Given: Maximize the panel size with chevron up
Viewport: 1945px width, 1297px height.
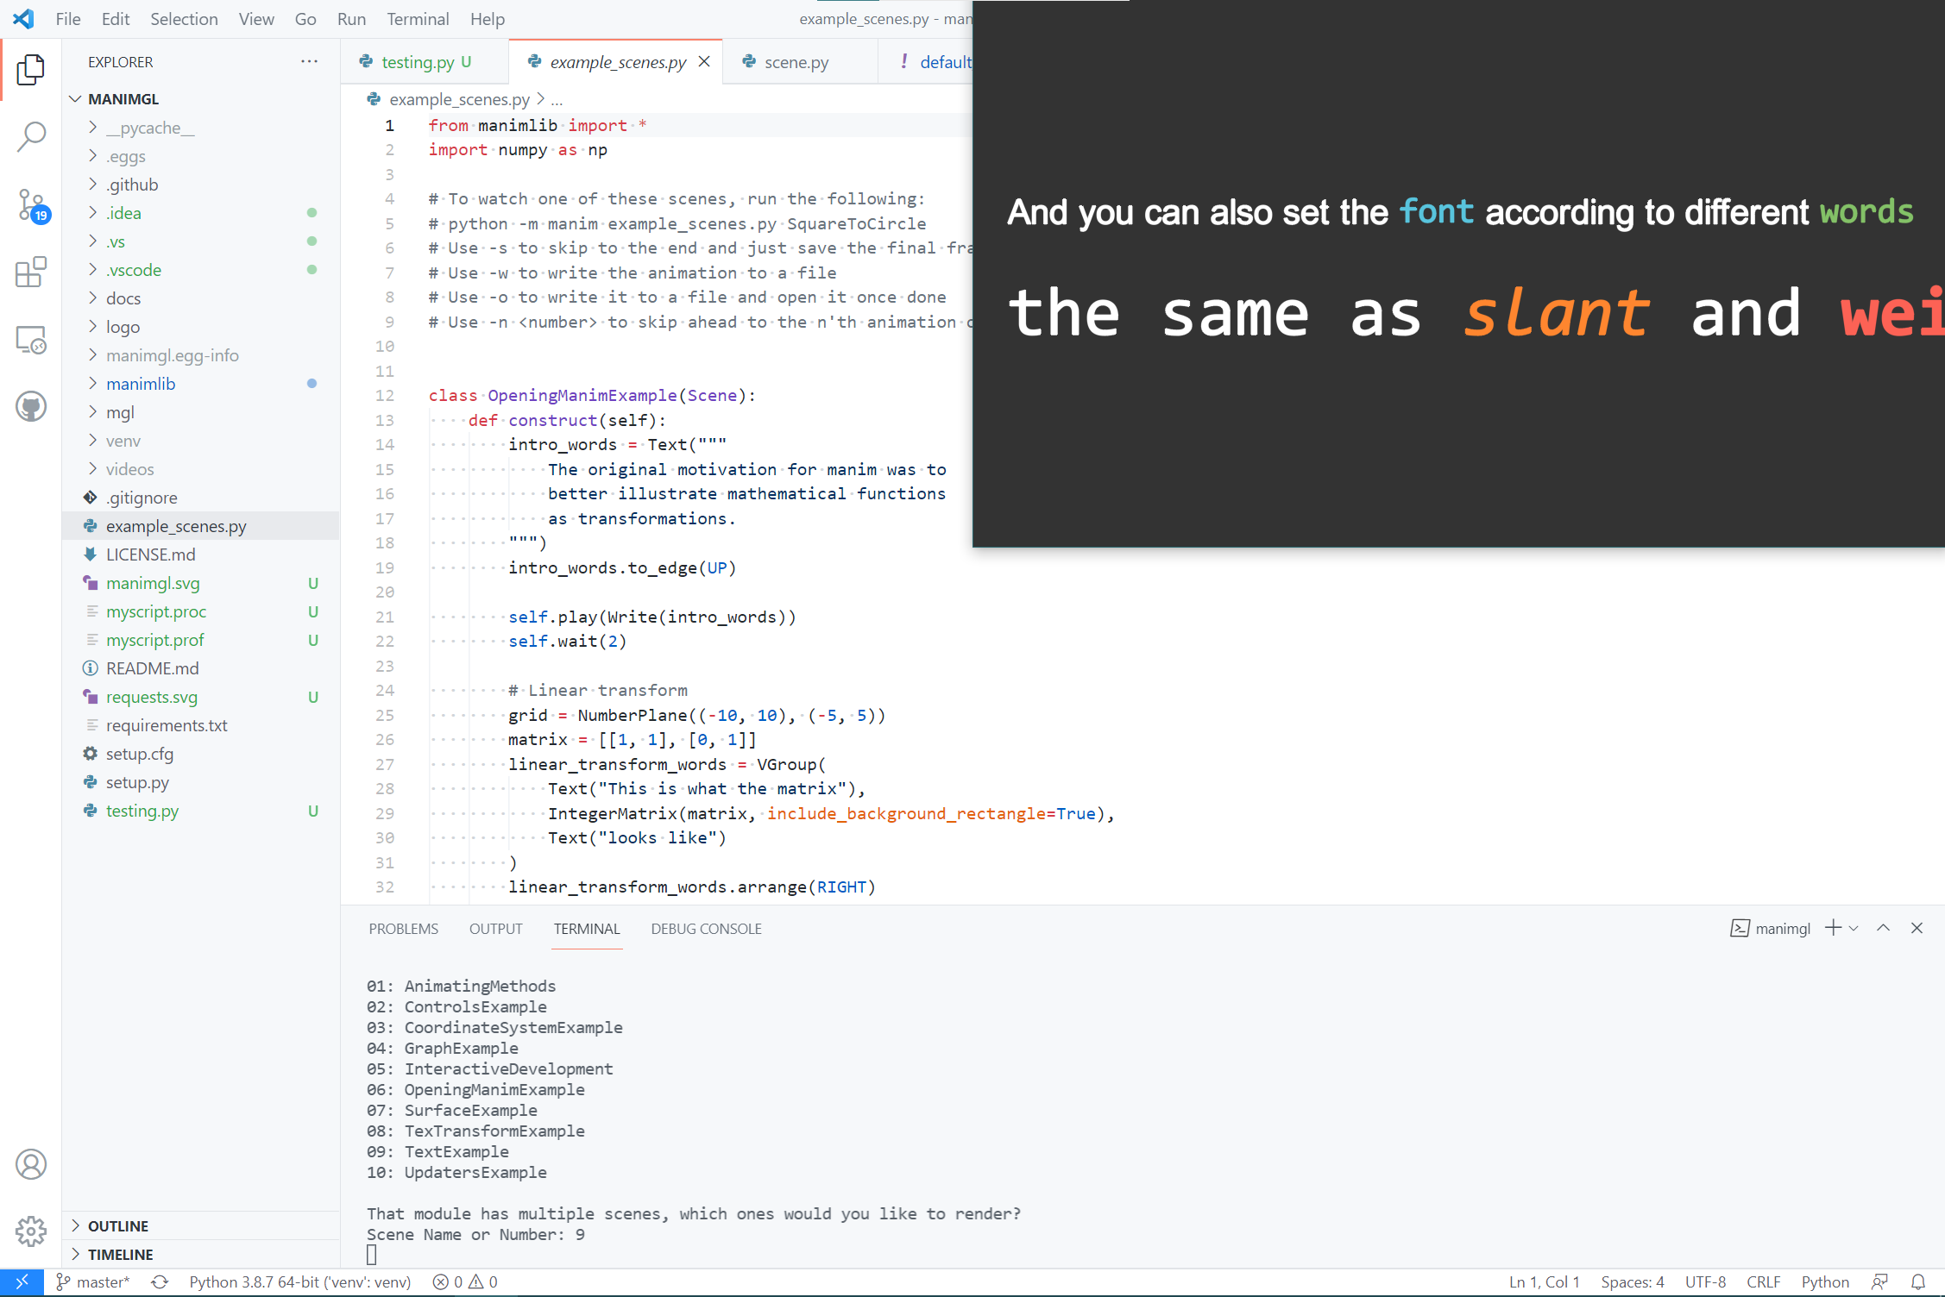Looking at the screenshot, I should pyautogui.click(x=1884, y=928).
